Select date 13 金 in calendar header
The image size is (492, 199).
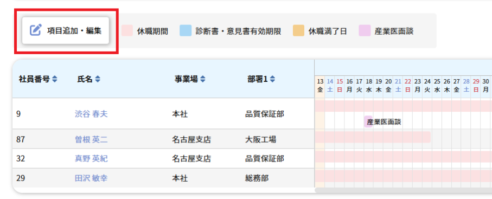320,85
